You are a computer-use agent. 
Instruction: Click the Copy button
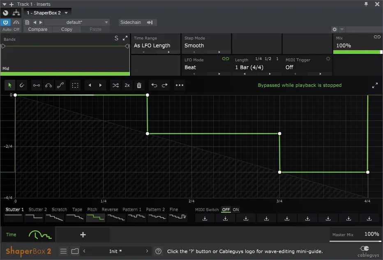point(67,29)
